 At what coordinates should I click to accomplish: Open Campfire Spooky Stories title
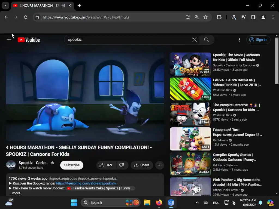[235, 157]
